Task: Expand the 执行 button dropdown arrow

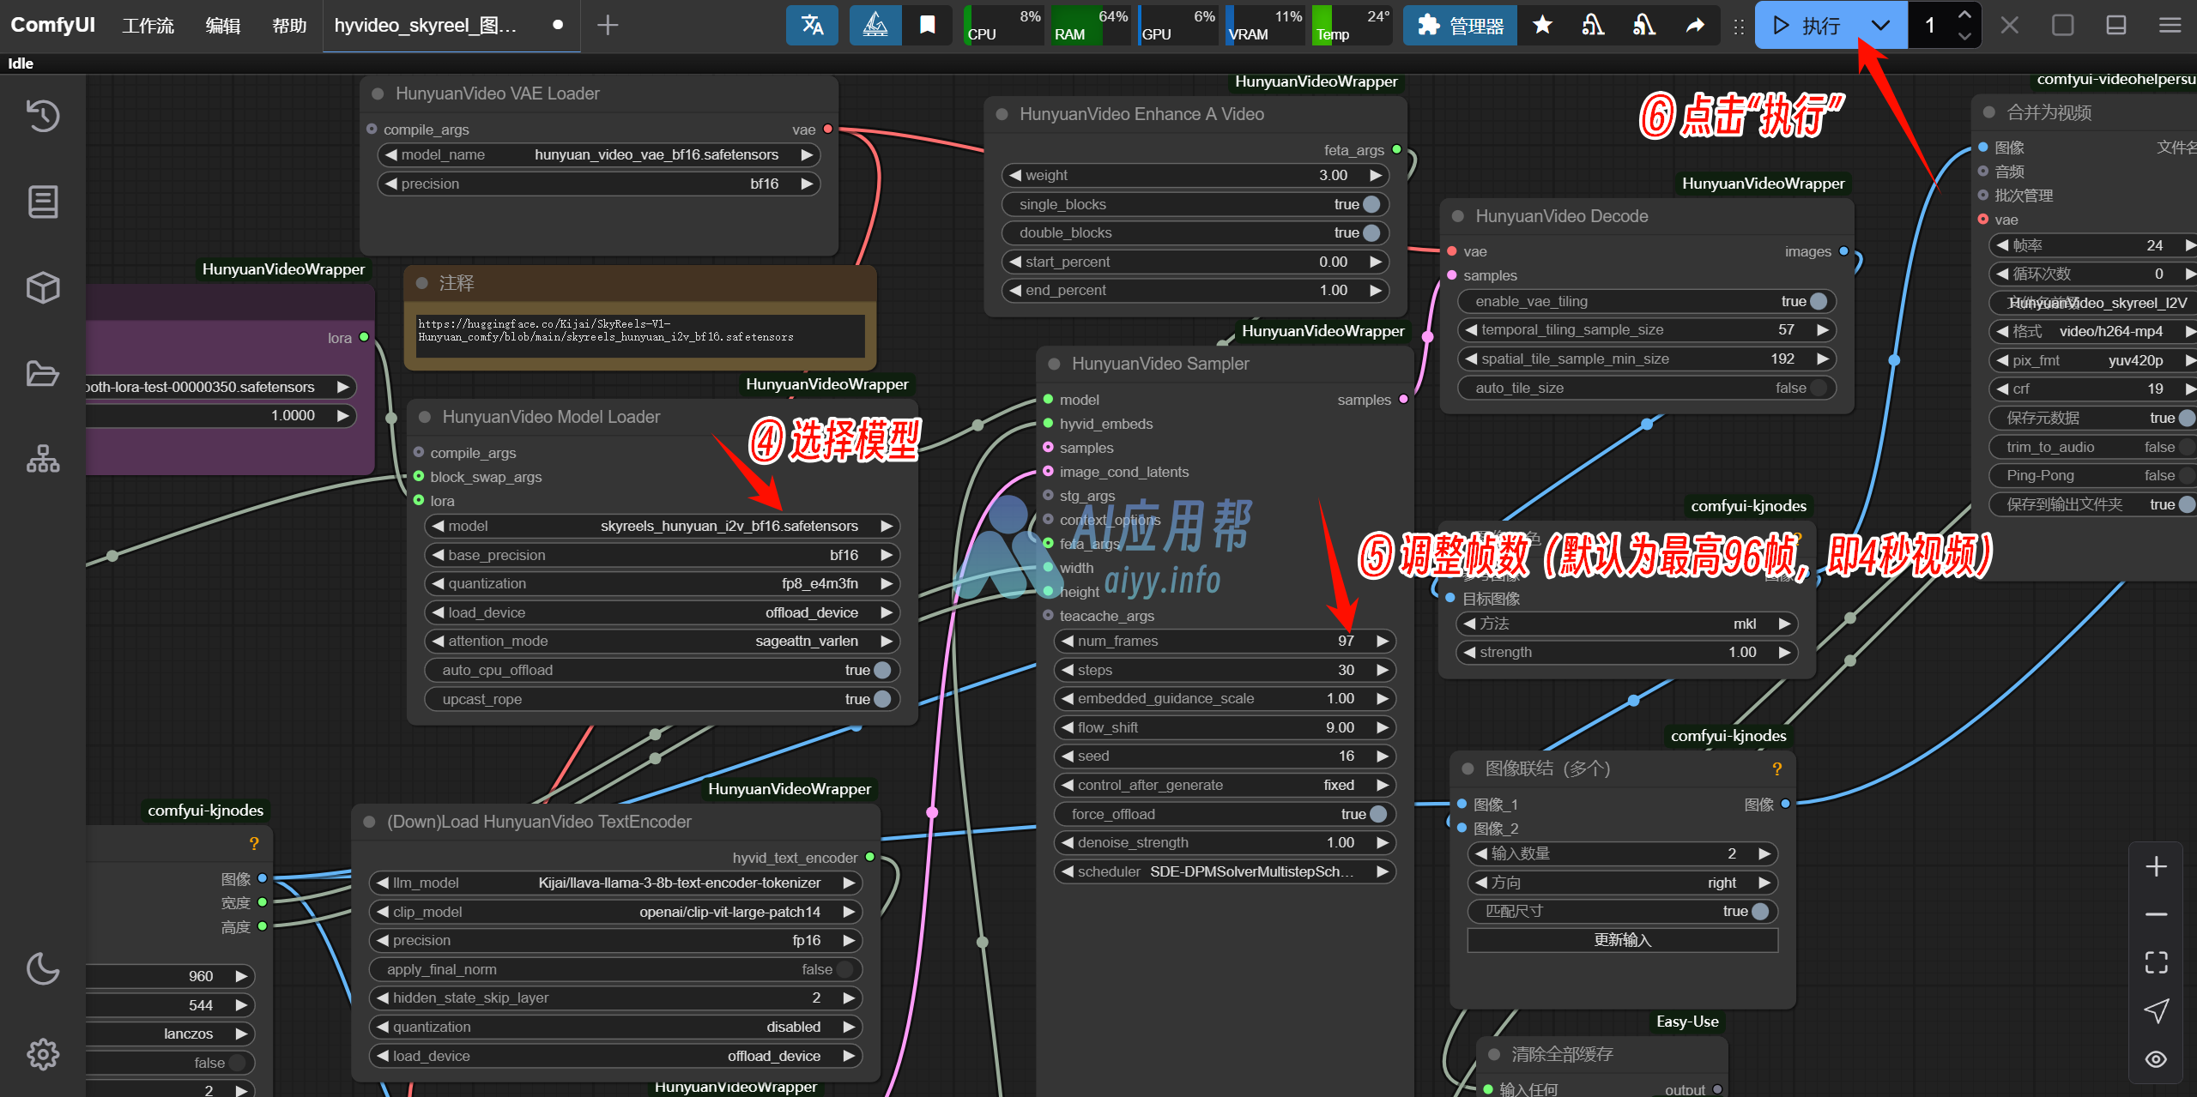Action: [1880, 25]
